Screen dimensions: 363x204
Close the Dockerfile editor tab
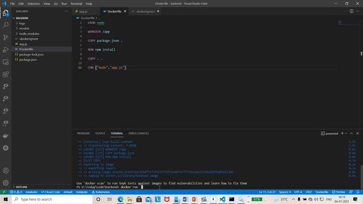click(125, 11)
